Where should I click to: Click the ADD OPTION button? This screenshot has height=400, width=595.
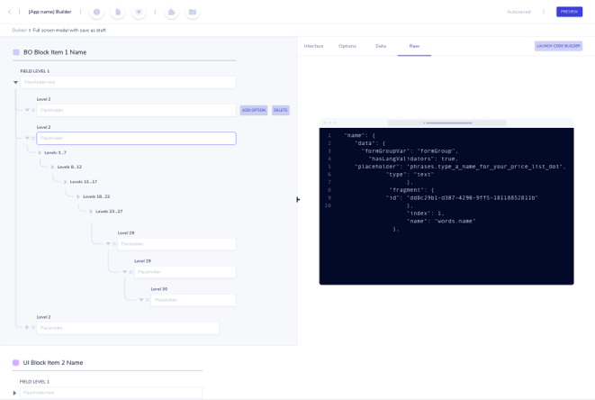[x=254, y=110]
